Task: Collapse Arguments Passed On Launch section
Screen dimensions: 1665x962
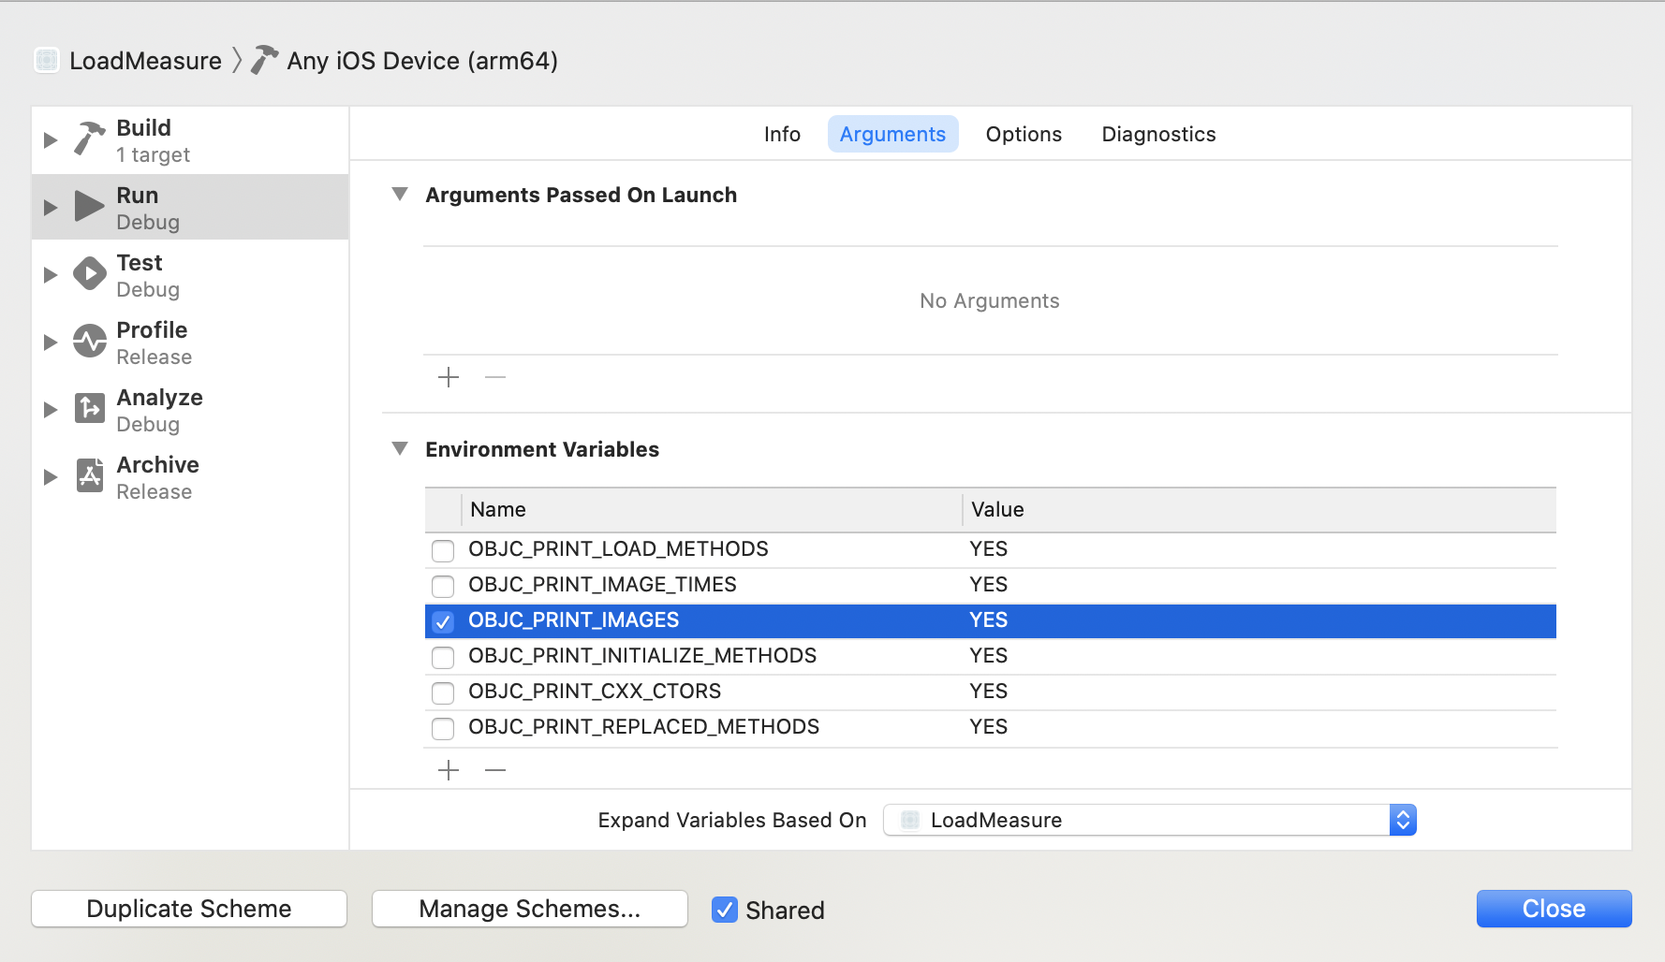Action: 400,195
